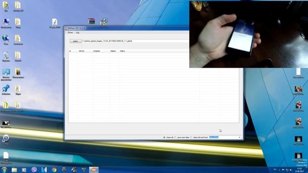
Task: Click the firmware folder path field
Action: [x=136, y=41]
